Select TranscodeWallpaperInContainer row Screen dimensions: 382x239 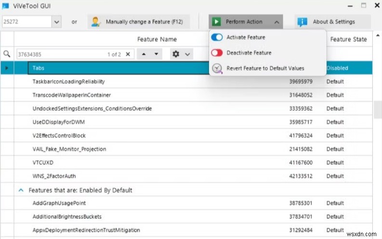click(186, 95)
